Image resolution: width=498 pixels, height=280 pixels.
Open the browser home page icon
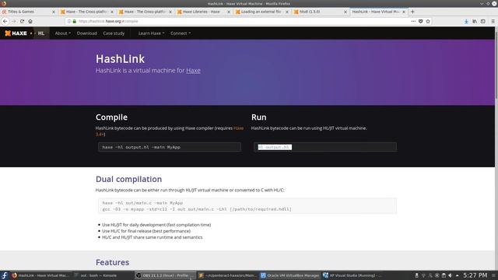coord(30,21)
